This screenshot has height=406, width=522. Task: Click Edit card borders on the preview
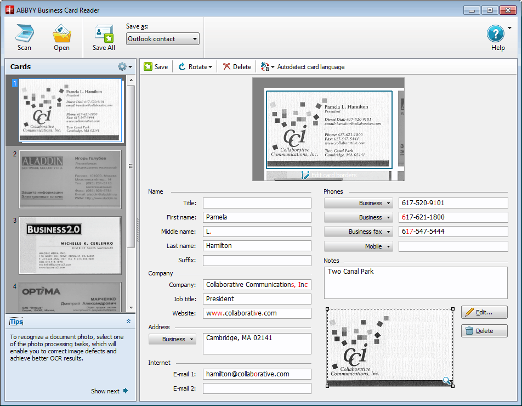pos(328,175)
